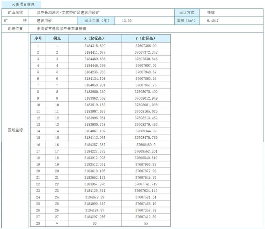
Task: Click the 公告项目信息 tab header
Action: 22,5
